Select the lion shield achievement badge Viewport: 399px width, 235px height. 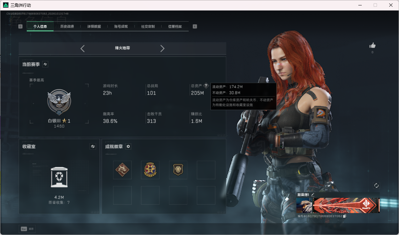point(178,170)
